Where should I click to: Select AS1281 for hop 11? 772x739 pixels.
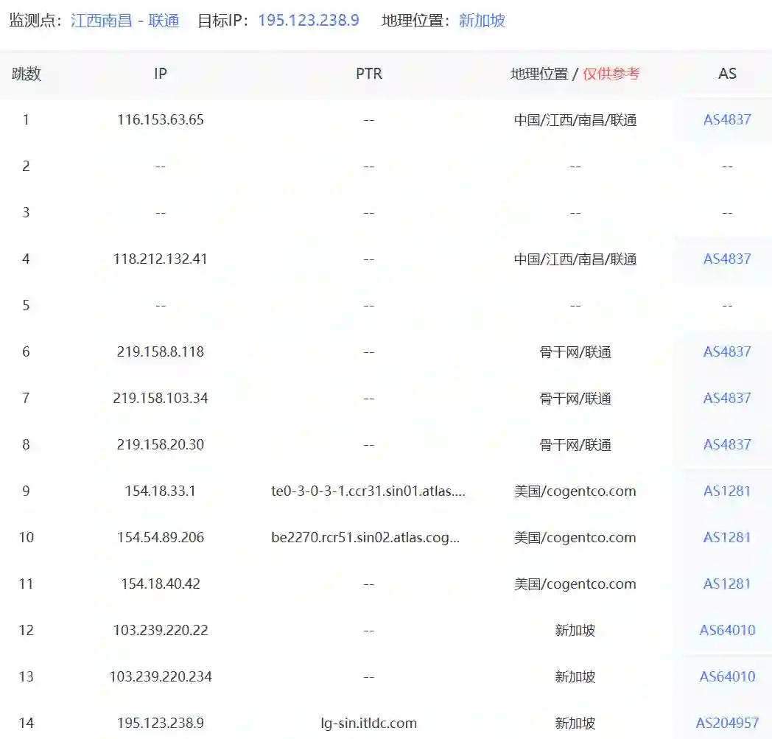click(x=727, y=584)
